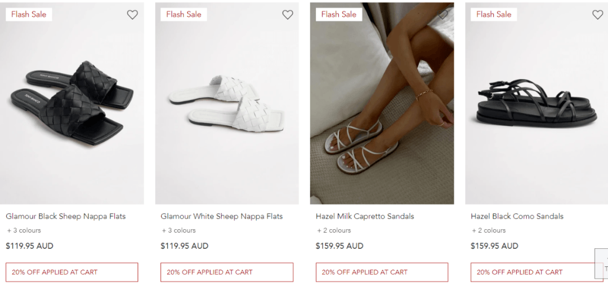Screen dimensions: 608x286
Task: Go to Hazel Black Como Sandals page
Action: pos(517,216)
